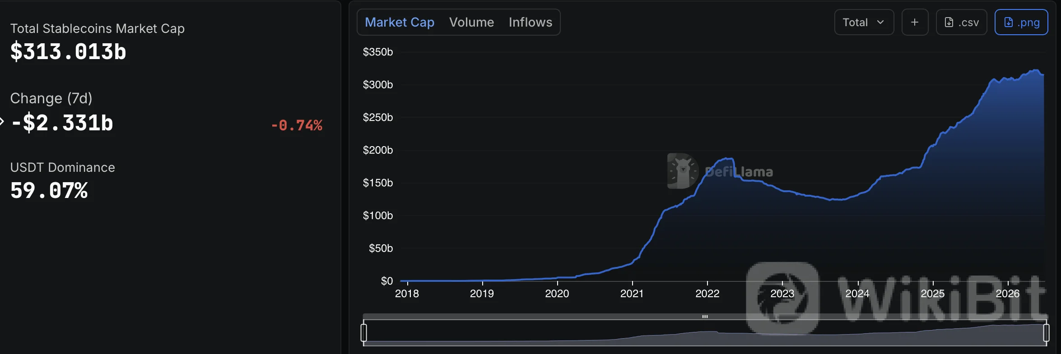This screenshot has width=1061, height=354.
Task: Click the $313.013b market cap value
Action: tap(68, 51)
